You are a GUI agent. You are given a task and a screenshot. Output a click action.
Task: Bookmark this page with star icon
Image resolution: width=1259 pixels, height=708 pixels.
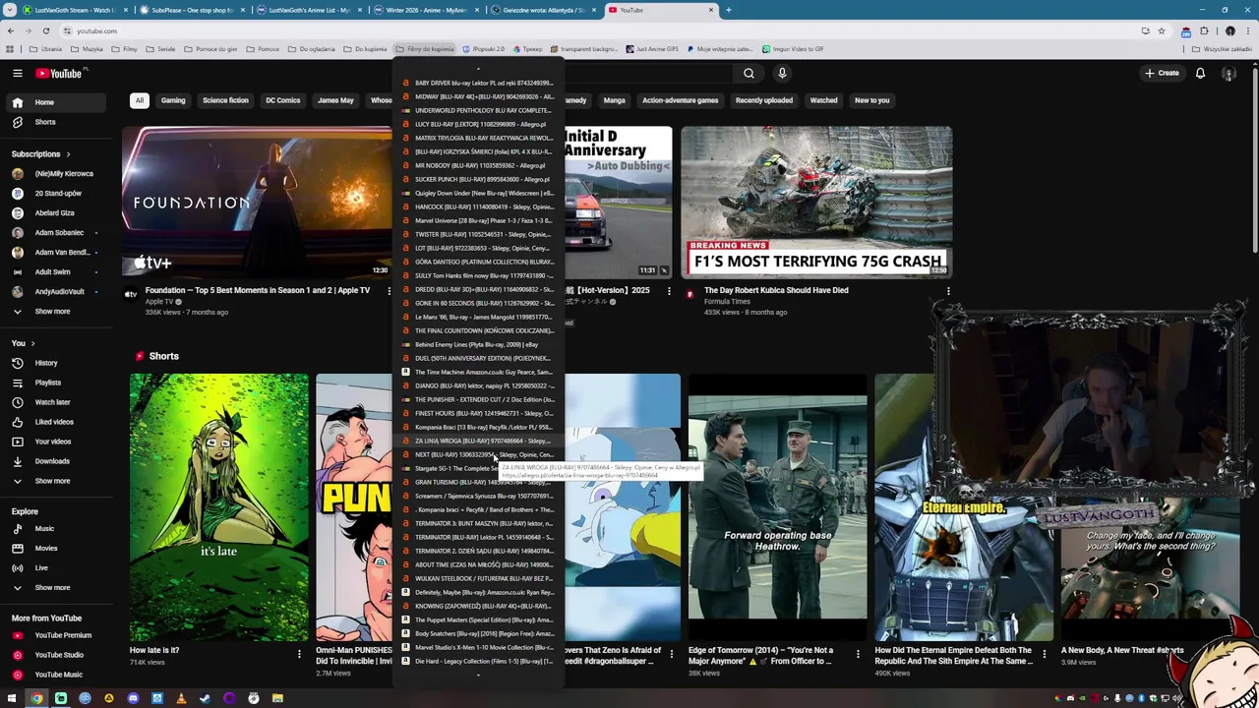pos(1161,30)
